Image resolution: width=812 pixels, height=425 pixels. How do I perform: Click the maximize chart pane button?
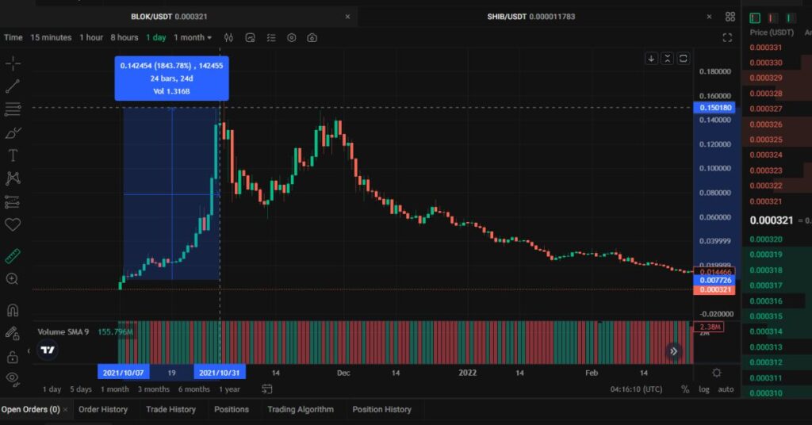pyautogui.click(x=684, y=59)
